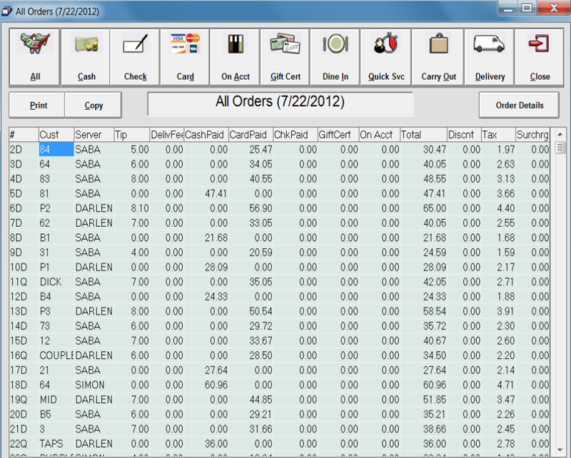Screen dimensions: 571x458
Task: Click the On Acct column header
Action: 380,135
